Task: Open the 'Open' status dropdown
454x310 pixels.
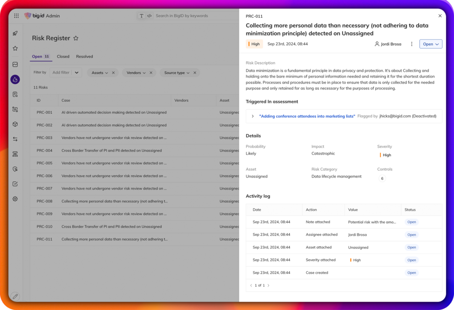Action: (431, 44)
